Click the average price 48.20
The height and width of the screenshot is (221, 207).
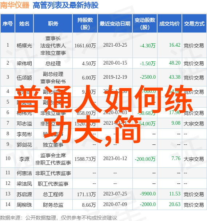tap(175, 63)
